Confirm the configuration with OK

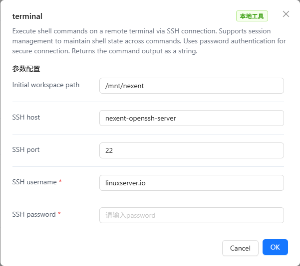coord(275,247)
